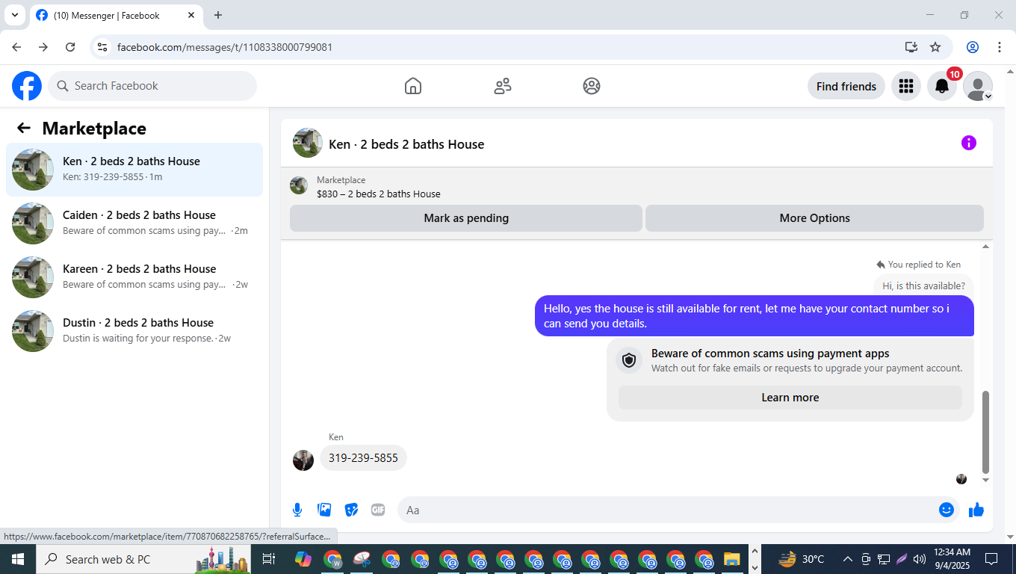
Task: Open Dustin's 2 beds 2 baths conversation
Action: coord(134,331)
